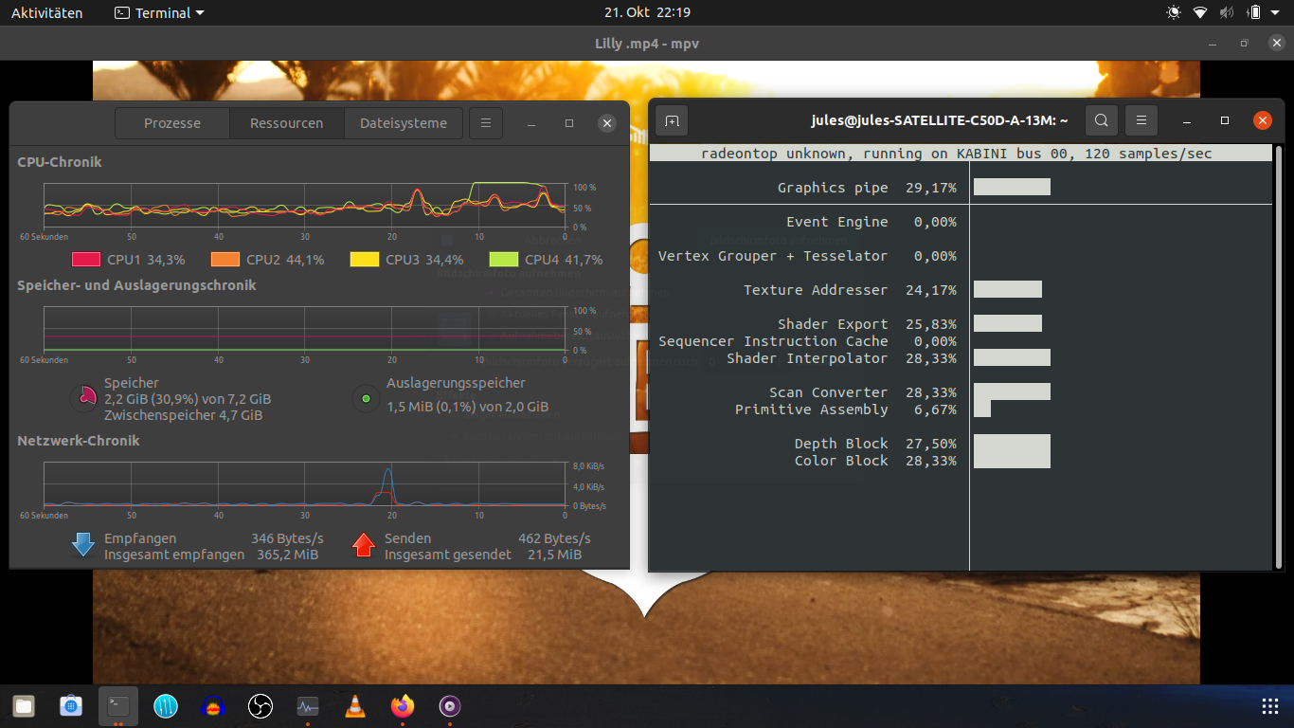Open the clock showing 21. Okt 22:19
This screenshot has height=728, width=1294.
pyautogui.click(x=647, y=13)
